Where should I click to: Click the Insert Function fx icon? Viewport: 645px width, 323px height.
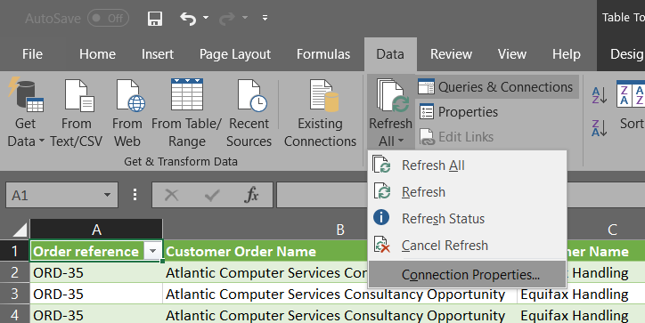coord(251,195)
